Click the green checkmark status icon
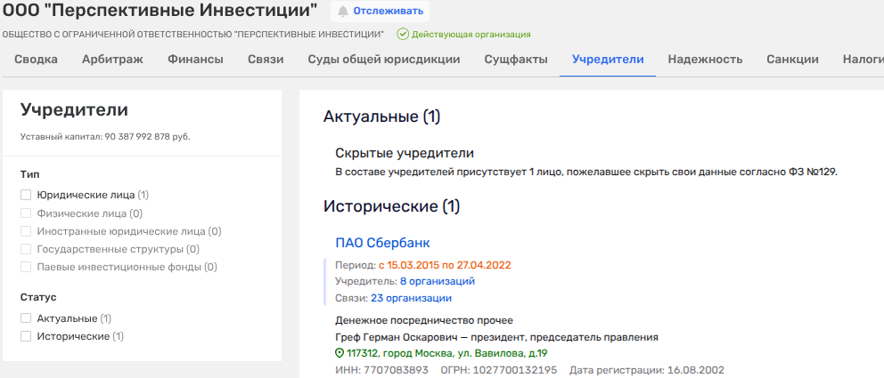Screen dimensions: 884x378 coord(403,34)
